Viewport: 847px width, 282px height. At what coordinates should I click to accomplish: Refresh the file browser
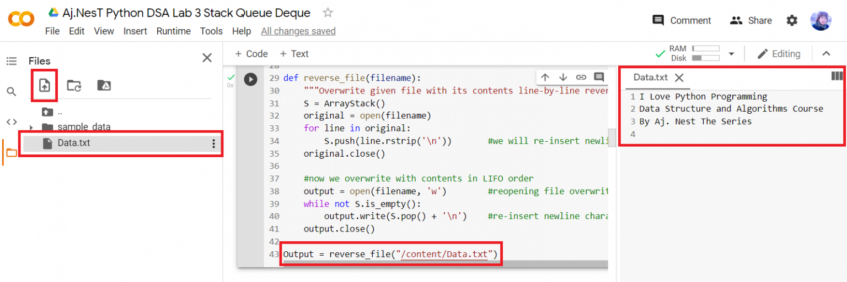(74, 85)
